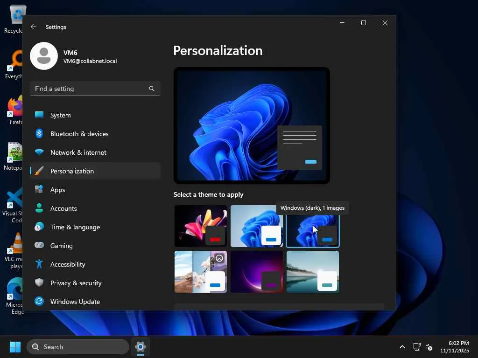Select the Personalization category
Viewport: 478px width, 358px height.
tap(95, 171)
